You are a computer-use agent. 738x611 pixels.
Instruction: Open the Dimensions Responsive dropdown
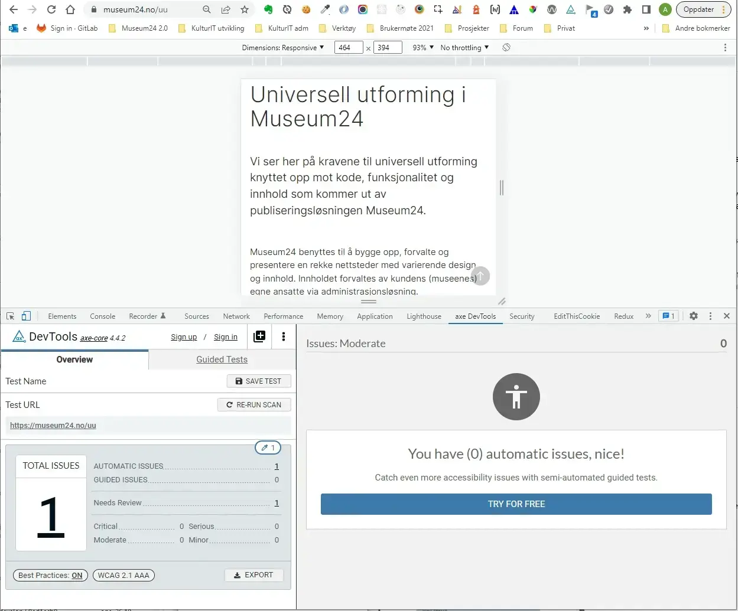pyautogui.click(x=283, y=48)
